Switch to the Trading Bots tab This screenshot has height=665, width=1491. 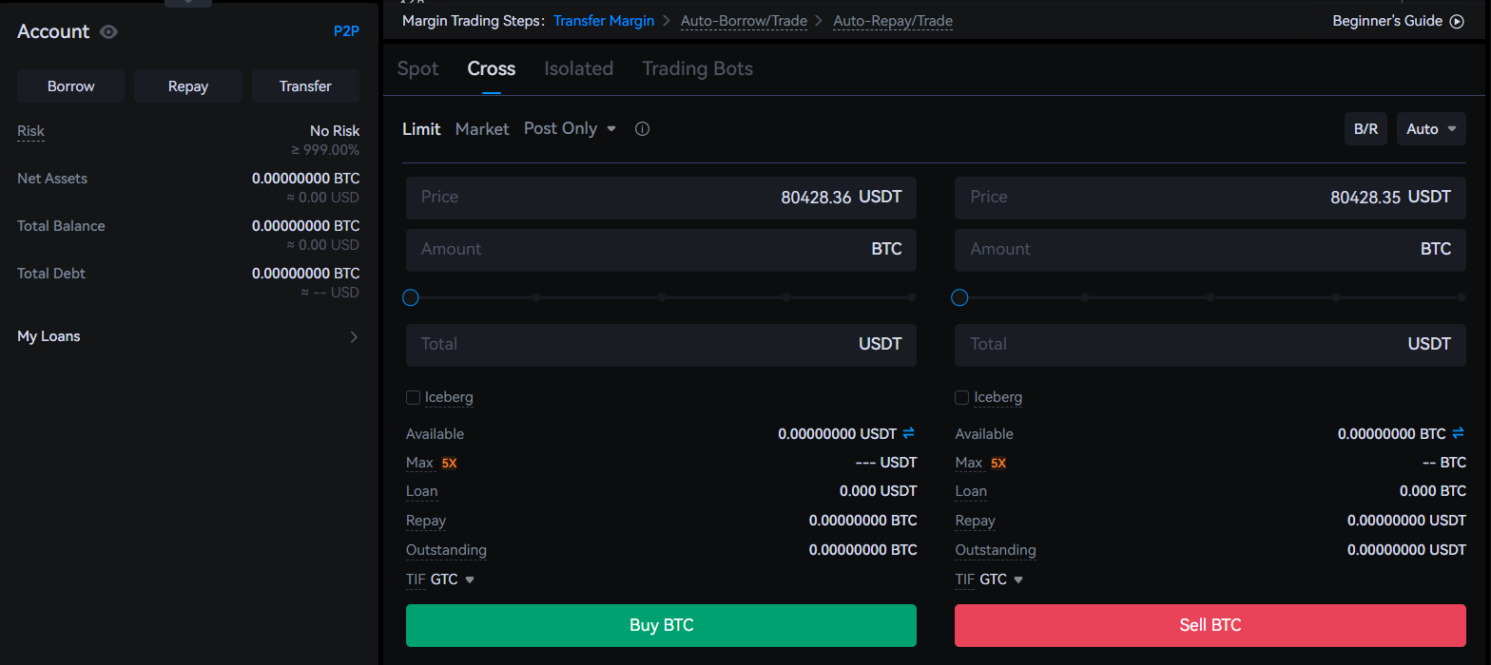tap(697, 68)
